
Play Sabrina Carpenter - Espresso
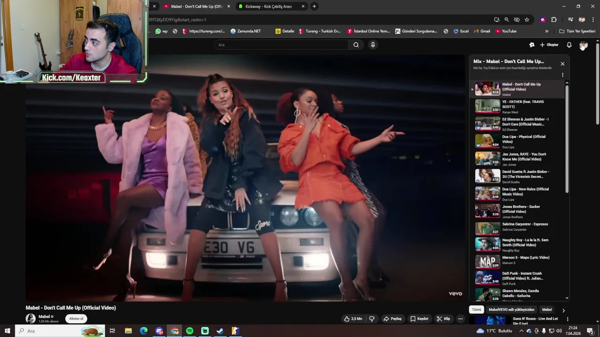[x=517, y=228]
